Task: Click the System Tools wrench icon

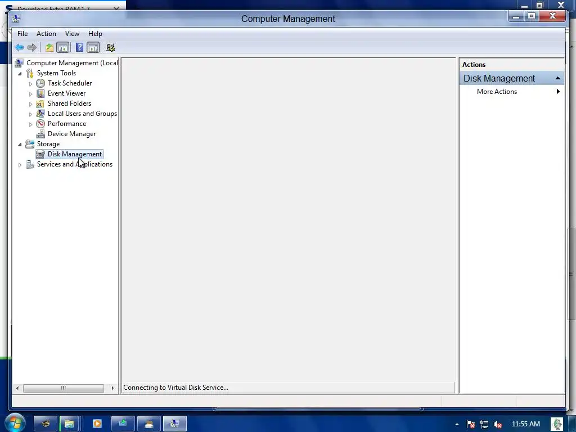Action: click(30, 73)
